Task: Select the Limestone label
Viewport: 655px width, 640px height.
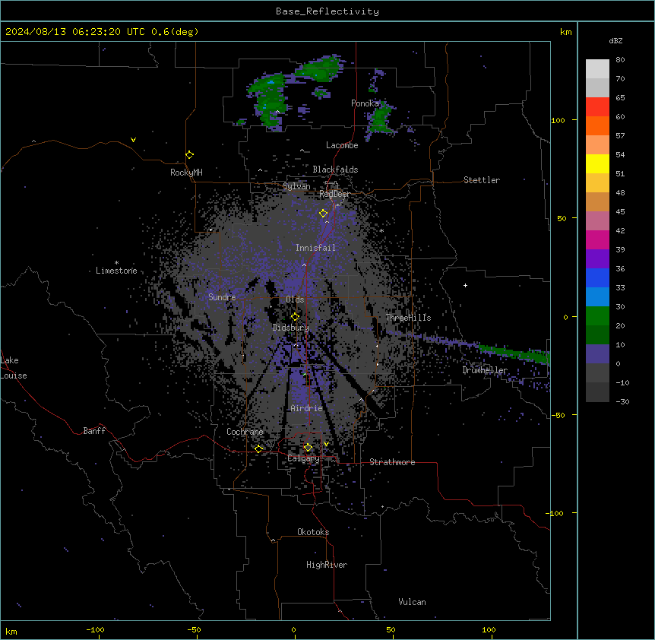Action: (x=116, y=271)
